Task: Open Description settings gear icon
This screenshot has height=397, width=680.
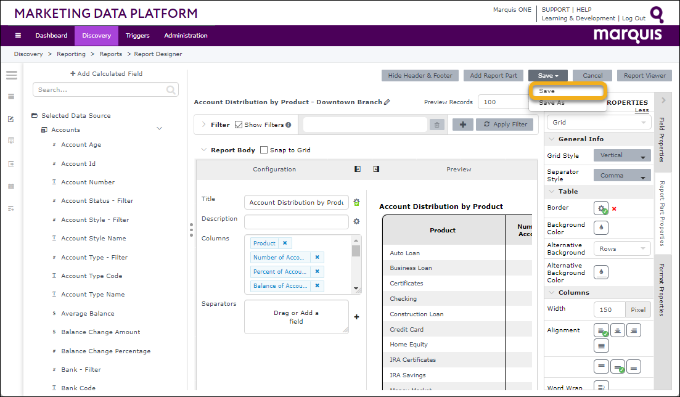Action: (356, 221)
